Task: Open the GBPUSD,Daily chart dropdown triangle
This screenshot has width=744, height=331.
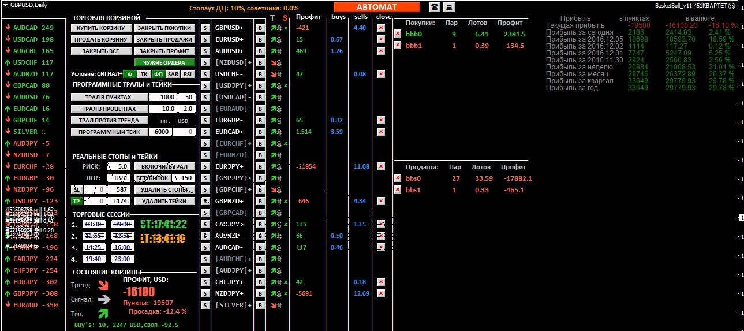Action: (5, 5)
